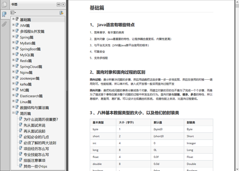Collapse the 简历篇 bookmark node

[13, 113]
